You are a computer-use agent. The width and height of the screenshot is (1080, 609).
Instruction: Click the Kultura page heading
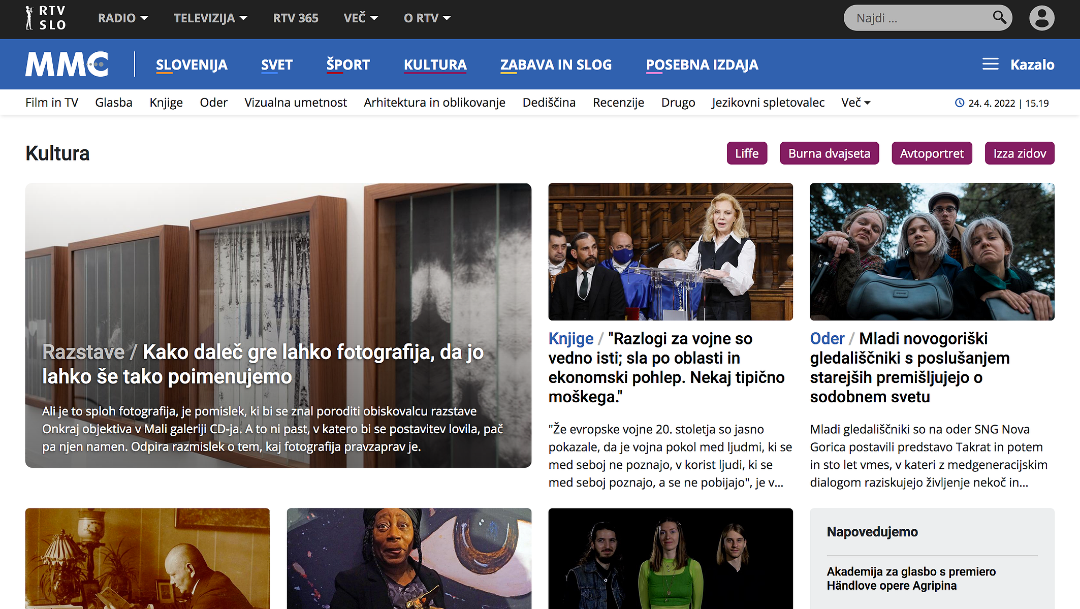click(57, 153)
